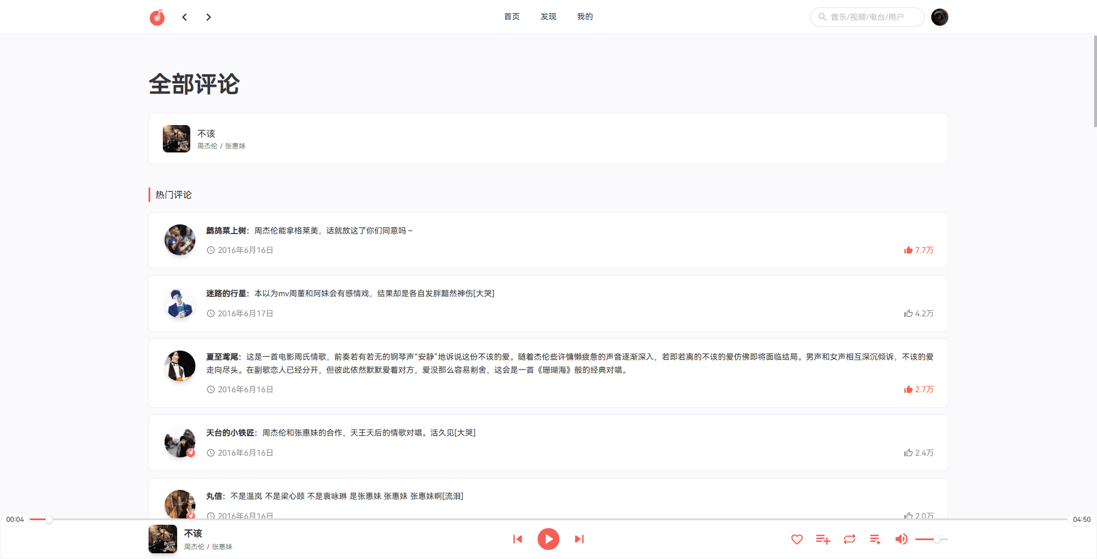
Task: Click the page vertical scrollbar
Action: 1095,81
